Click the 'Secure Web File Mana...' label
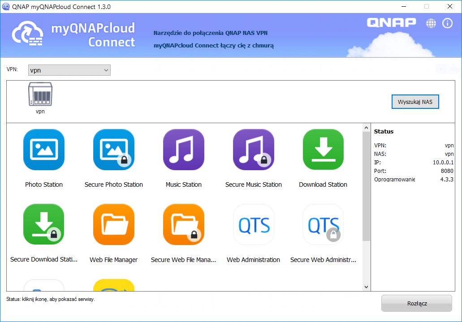 coord(184,260)
